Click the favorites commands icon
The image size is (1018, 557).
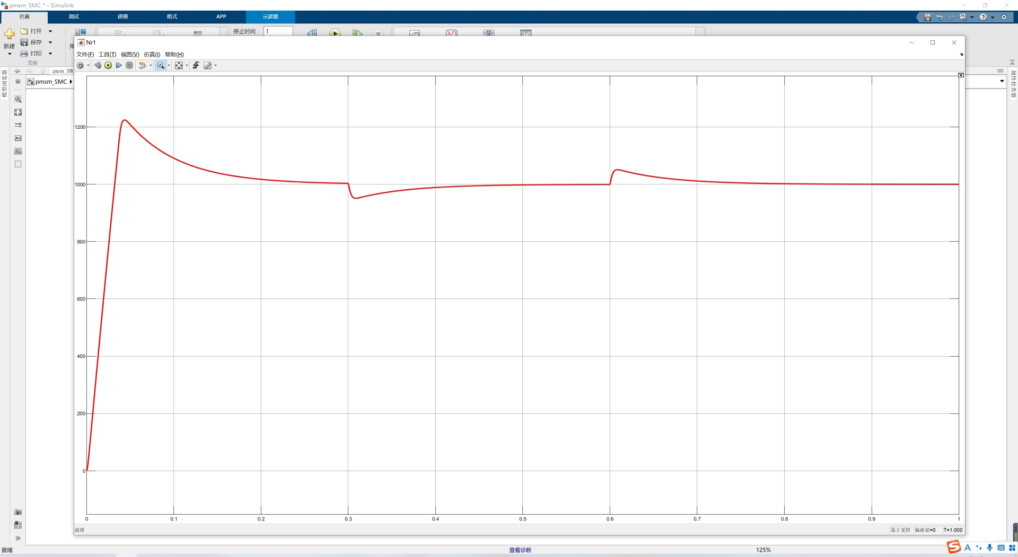tap(963, 17)
